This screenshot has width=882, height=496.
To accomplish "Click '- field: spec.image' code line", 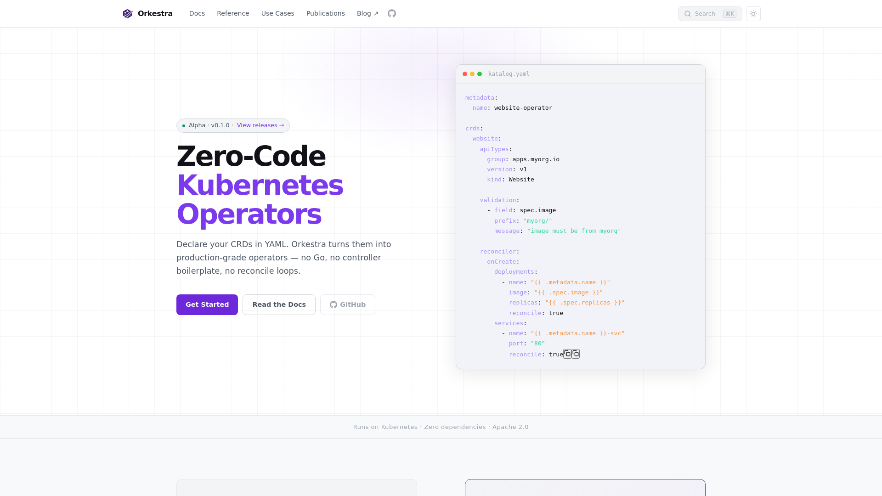I will pos(521,210).
